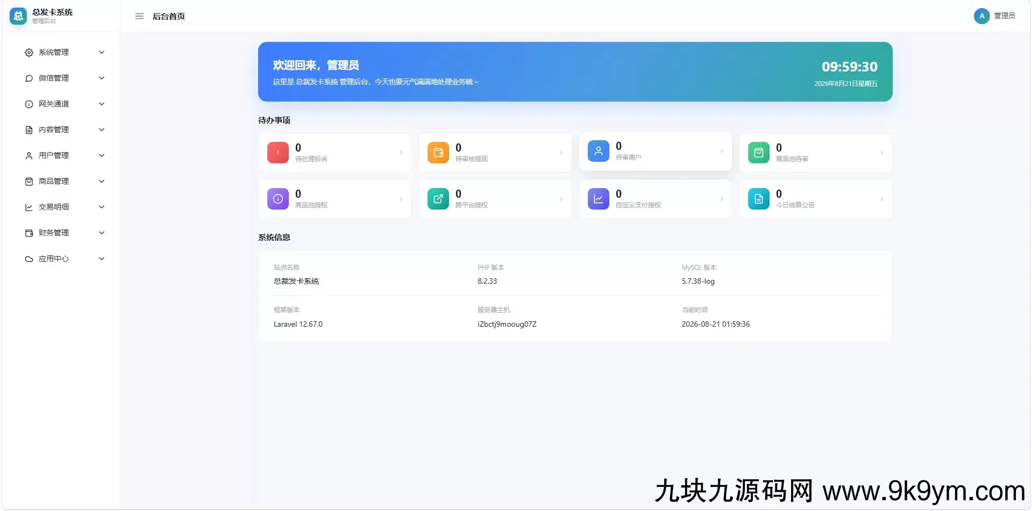Viewport: 1032px width, 511px height.
Task: Open the 管理员 user dropdown label
Action: (1005, 16)
